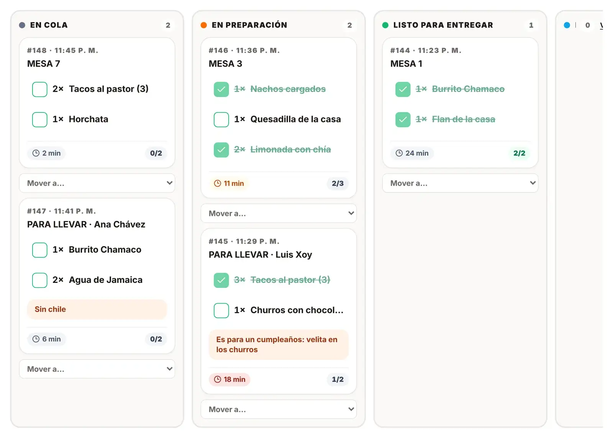Open the Mover a... dropdown under order #146

pyautogui.click(x=279, y=213)
